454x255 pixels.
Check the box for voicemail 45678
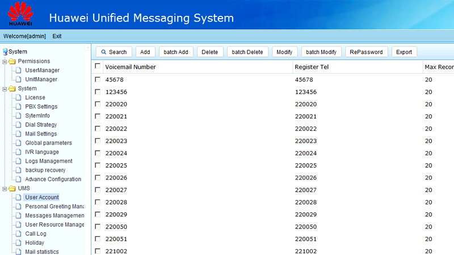click(98, 79)
